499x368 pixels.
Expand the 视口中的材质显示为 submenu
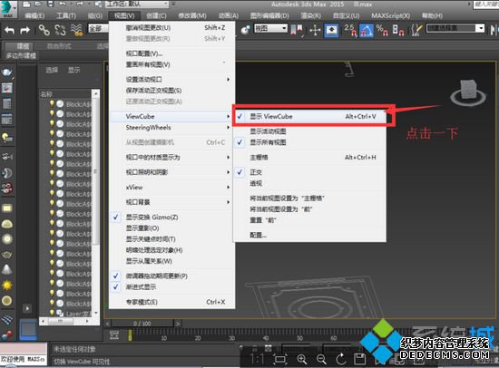click(172, 157)
